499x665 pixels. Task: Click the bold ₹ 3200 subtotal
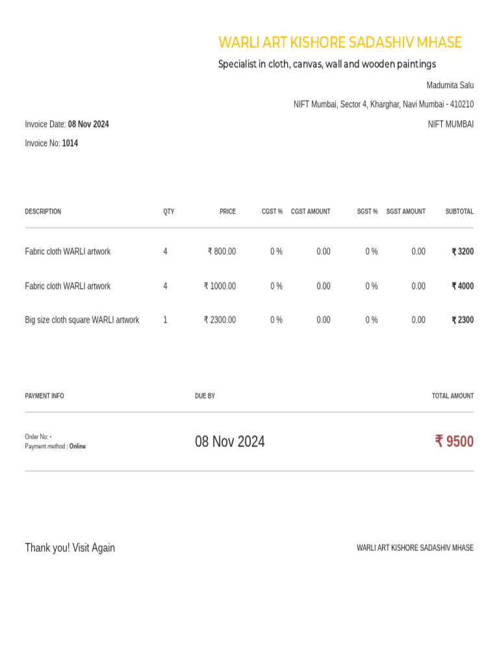(463, 251)
